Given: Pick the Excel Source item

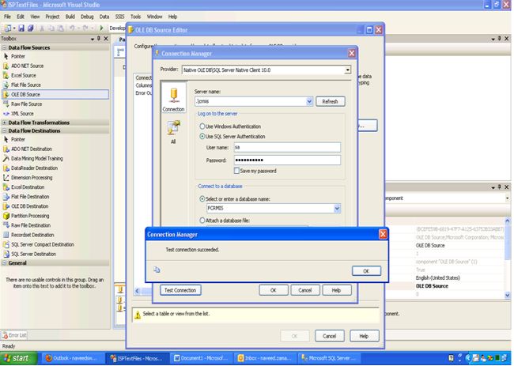Looking at the screenshot, I should coord(23,75).
